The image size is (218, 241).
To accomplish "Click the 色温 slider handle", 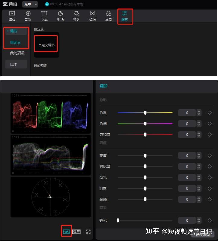I will [145, 113].
